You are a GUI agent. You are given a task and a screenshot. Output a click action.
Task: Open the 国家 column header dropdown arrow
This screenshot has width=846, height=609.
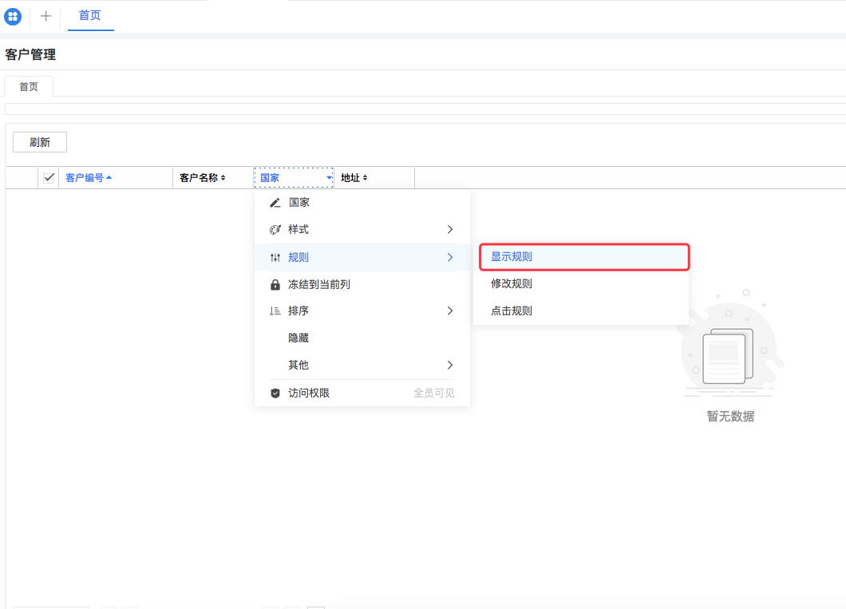[327, 177]
